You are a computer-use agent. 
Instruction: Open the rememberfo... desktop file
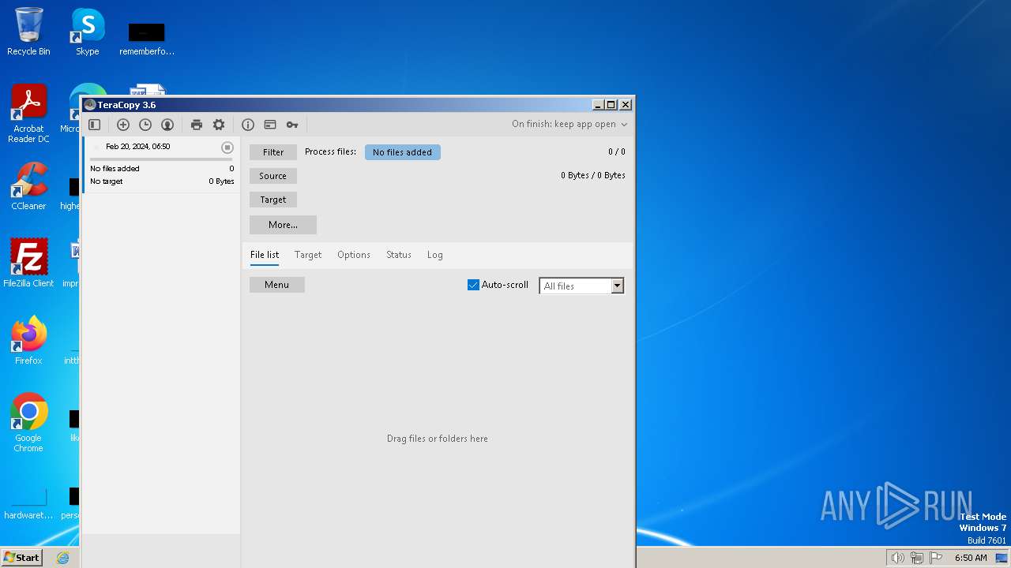(x=147, y=38)
